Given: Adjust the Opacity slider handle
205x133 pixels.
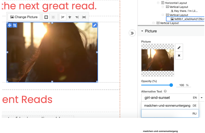Looking at the screenshot, I should (x=171, y=85).
